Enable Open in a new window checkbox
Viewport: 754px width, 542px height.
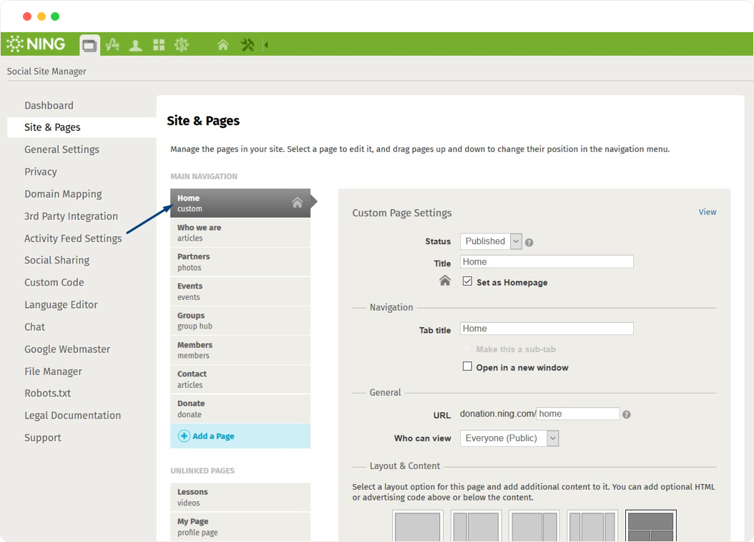click(467, 367)
